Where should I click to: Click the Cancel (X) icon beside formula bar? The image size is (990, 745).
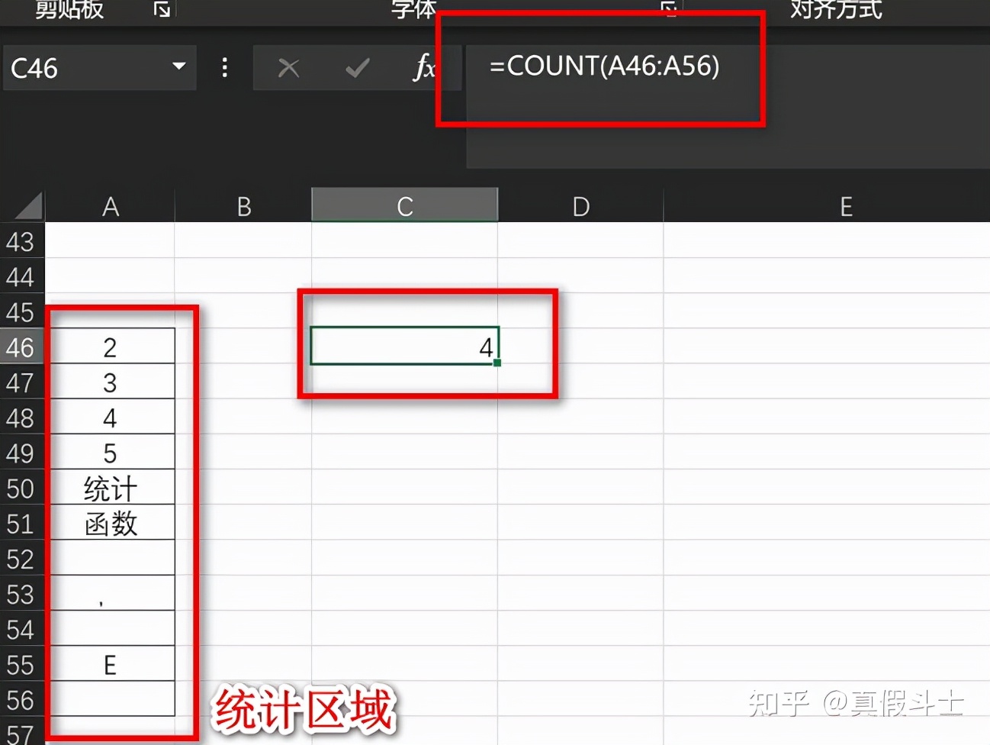click(x=288, y=68)
